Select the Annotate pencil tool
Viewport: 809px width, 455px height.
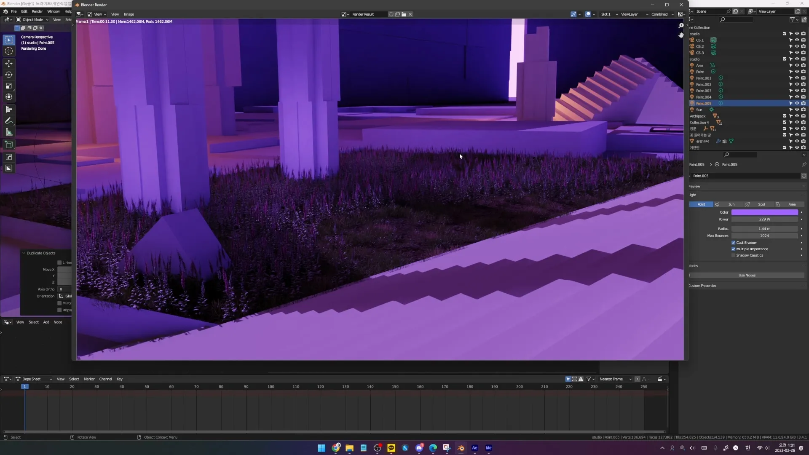coord(9,121)
